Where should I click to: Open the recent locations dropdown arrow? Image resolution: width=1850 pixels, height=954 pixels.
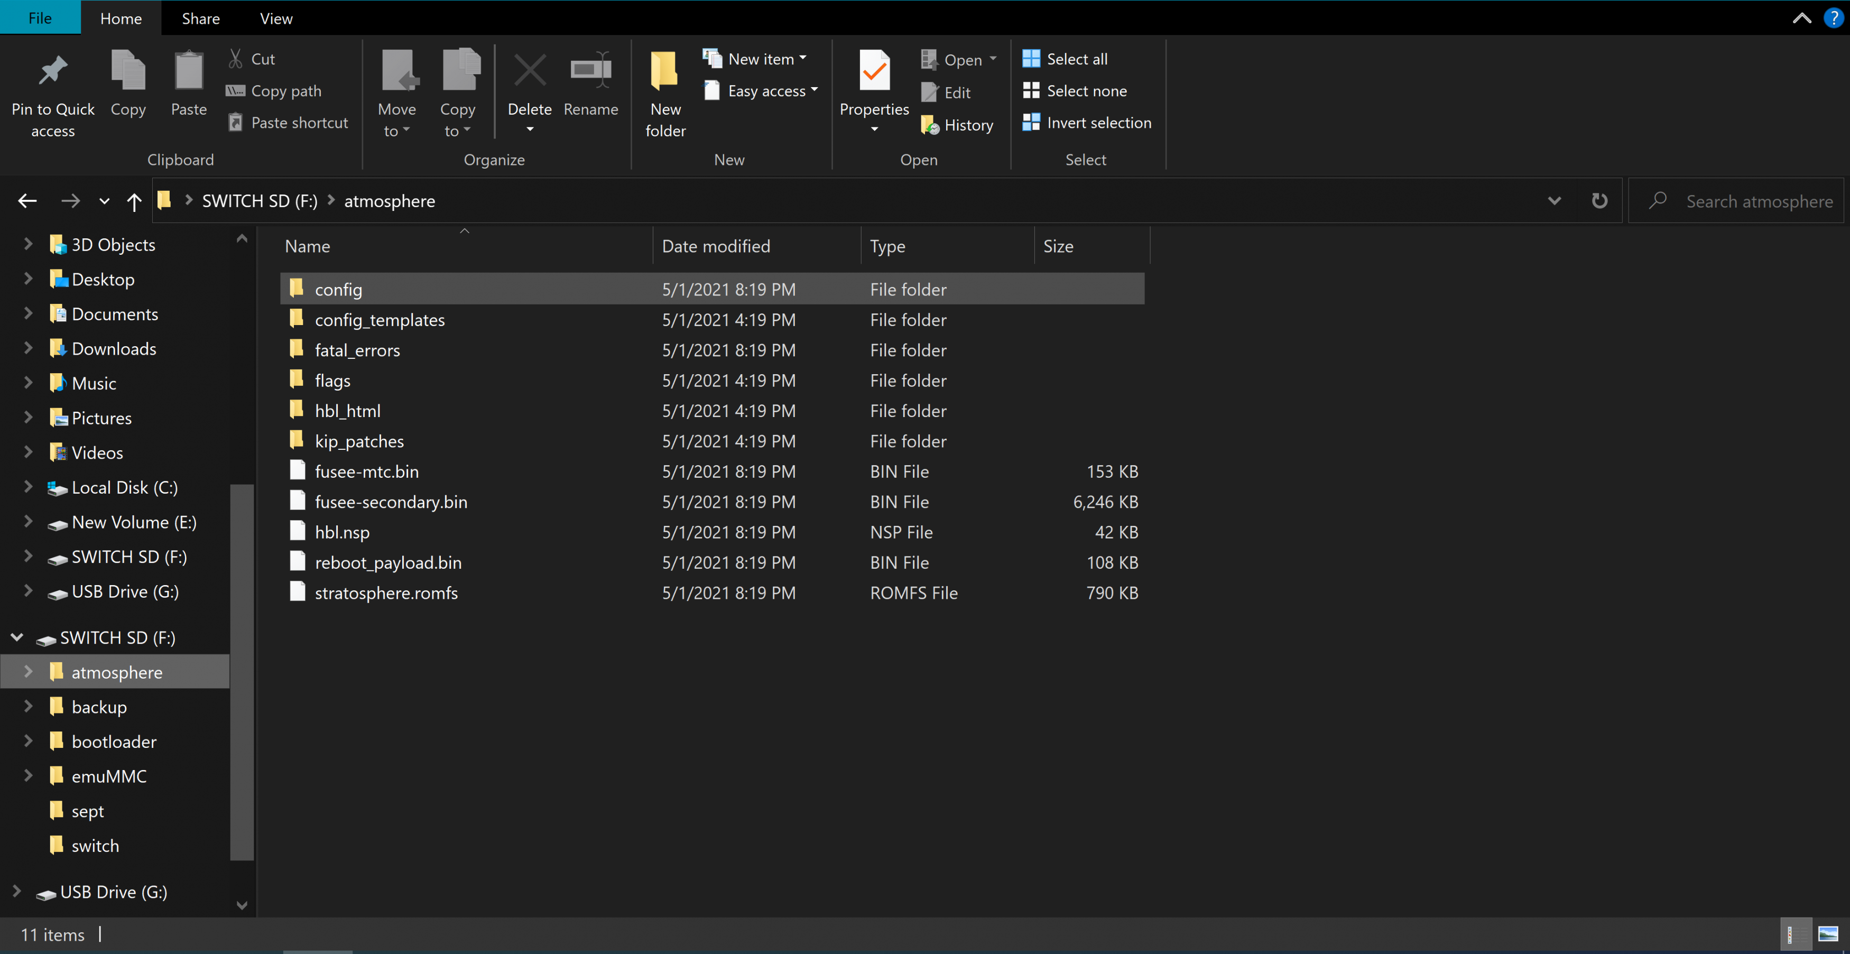[104, 201]
